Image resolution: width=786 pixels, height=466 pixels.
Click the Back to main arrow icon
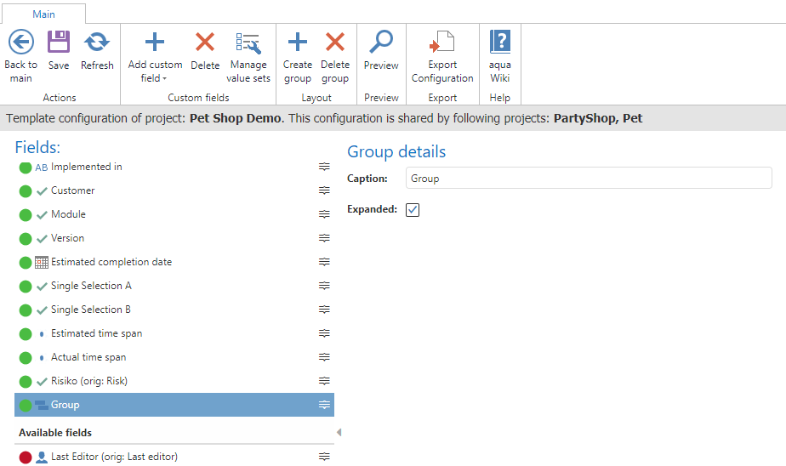click(20, 42)
